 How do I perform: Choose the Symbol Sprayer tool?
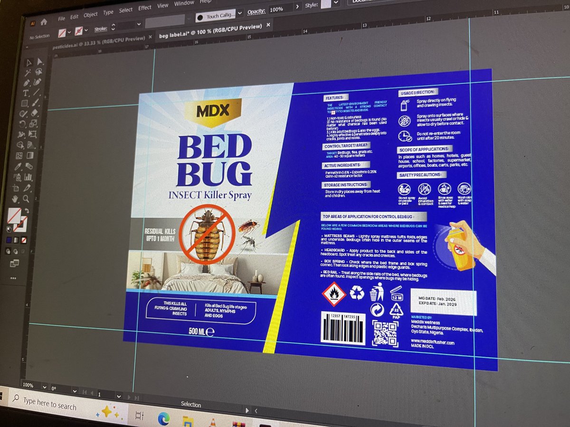pyautogui.click(x=17, y=177)
